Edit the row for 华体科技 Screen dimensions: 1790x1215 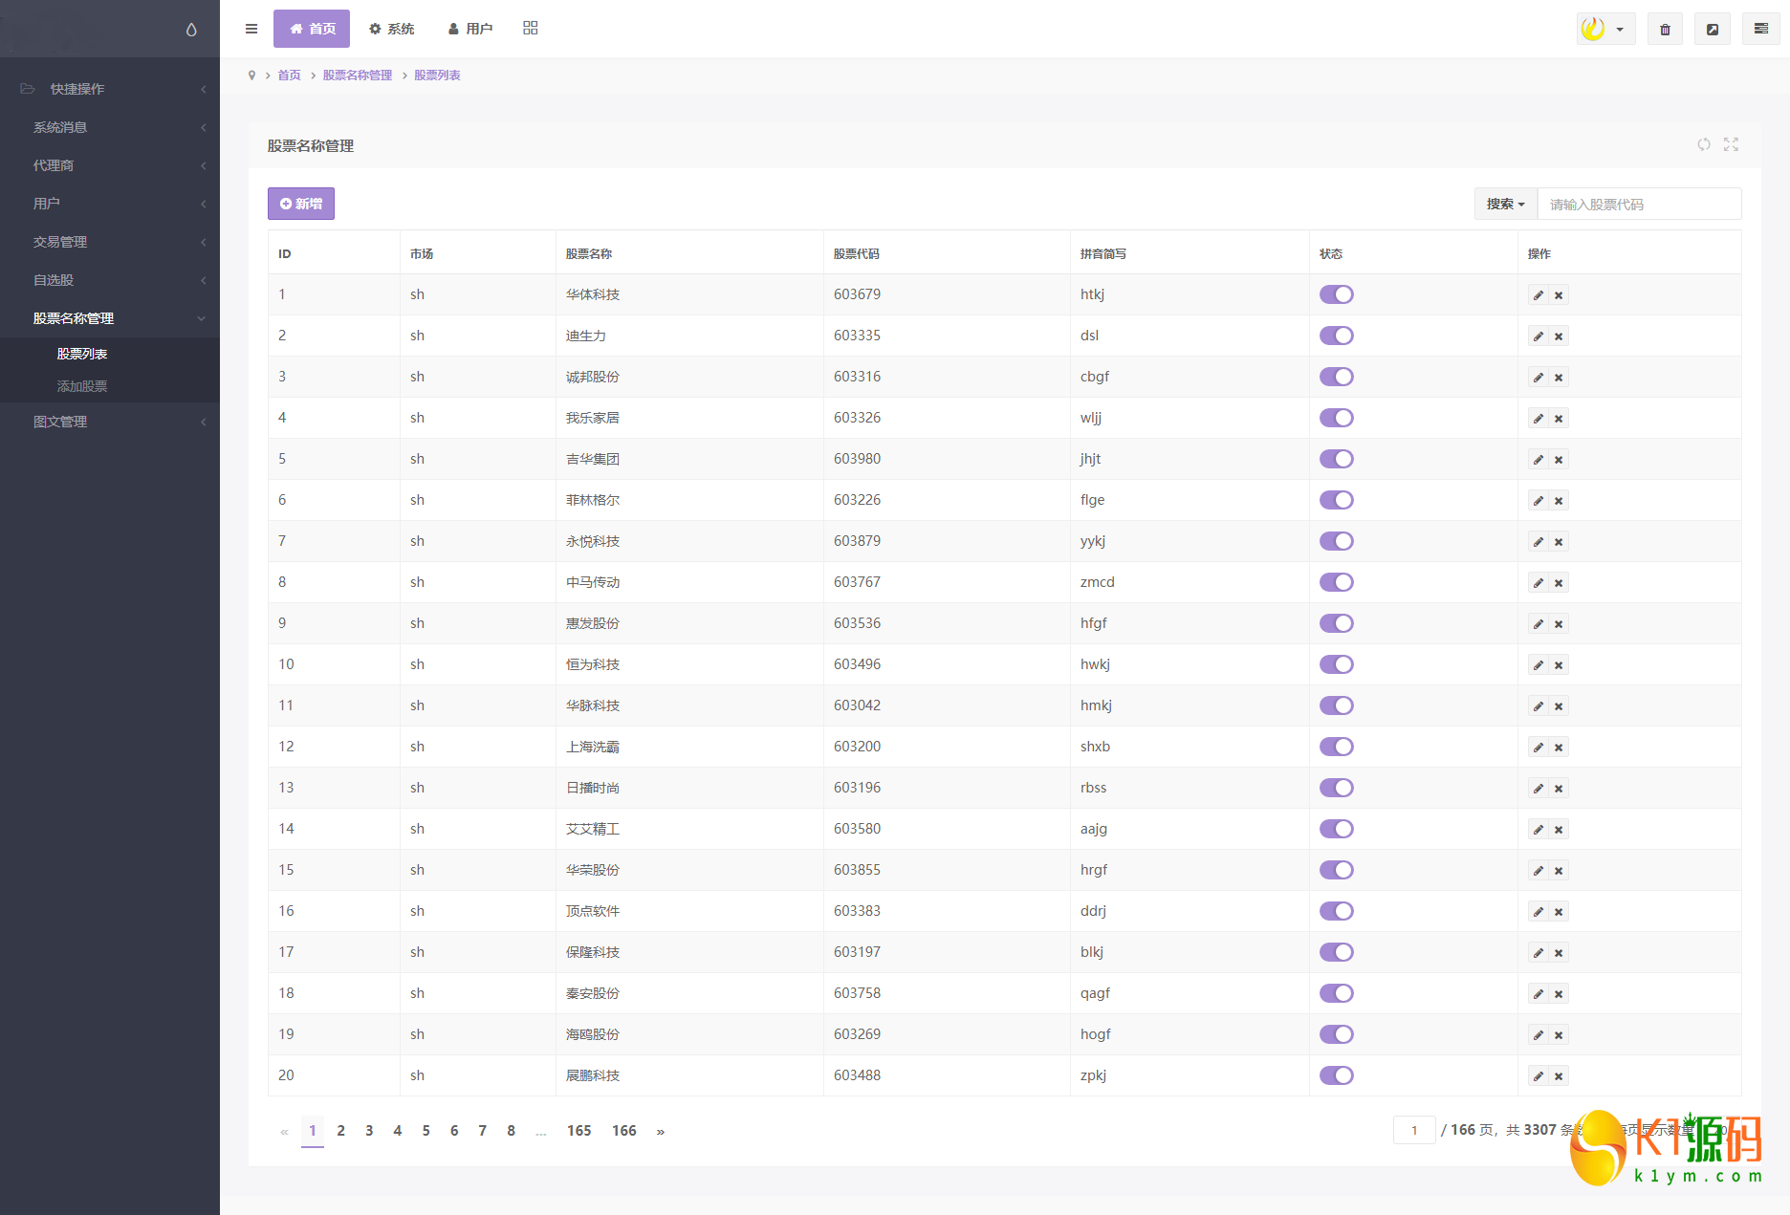pos(1538,295)
